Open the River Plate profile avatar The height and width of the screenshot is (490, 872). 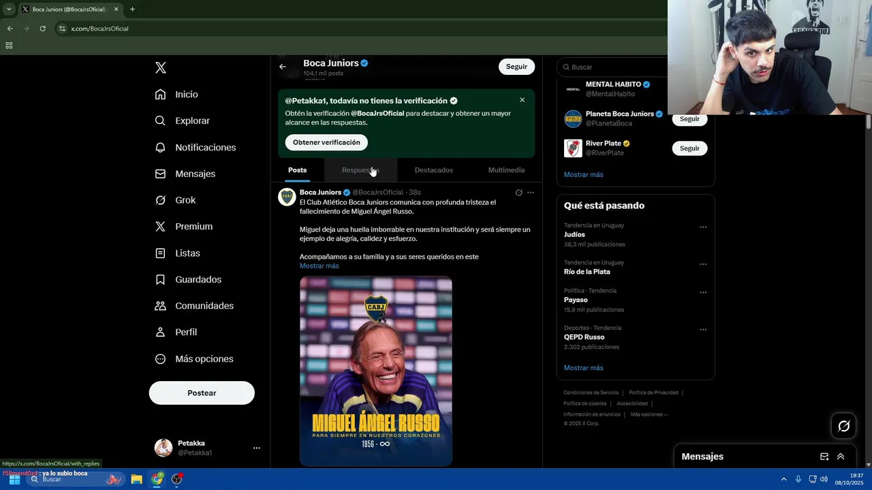(573, 148)
